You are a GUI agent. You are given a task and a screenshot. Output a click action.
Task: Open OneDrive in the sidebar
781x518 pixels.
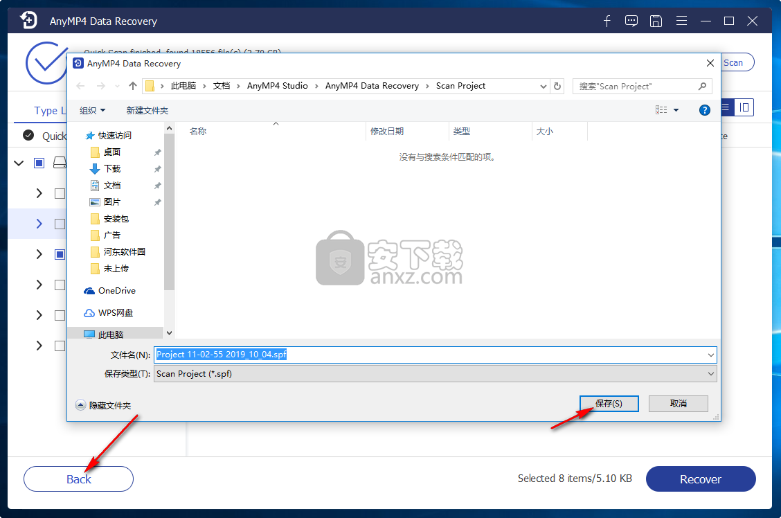tap(109, 290)
